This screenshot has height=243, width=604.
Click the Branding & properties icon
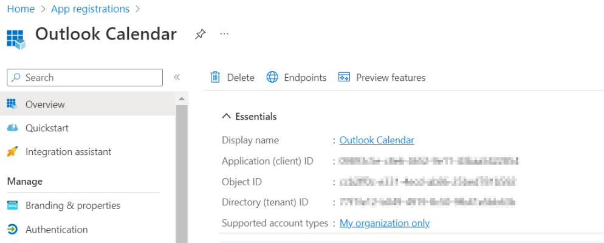coord(12,205)
